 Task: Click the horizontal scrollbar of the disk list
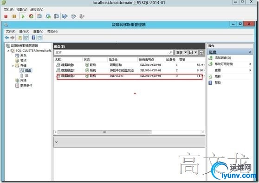click(104, 132)
